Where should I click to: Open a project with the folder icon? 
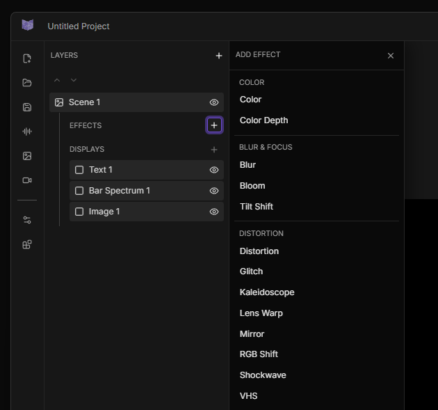click(27, 83)
